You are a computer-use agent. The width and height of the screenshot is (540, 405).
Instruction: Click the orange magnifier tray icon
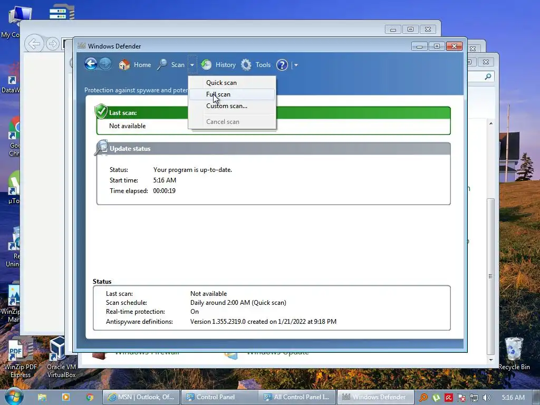[x=423, y=398]
